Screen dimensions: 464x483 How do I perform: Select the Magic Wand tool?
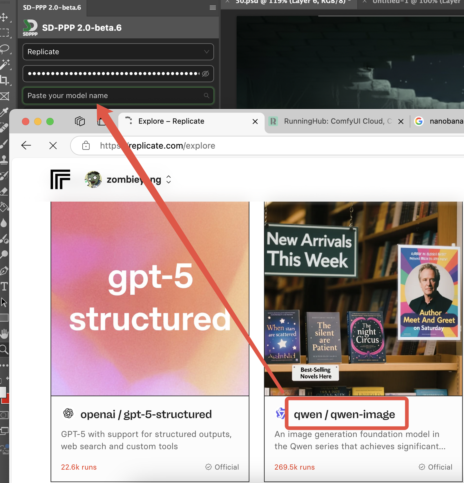pyautogui.click(x=4, y=64)
